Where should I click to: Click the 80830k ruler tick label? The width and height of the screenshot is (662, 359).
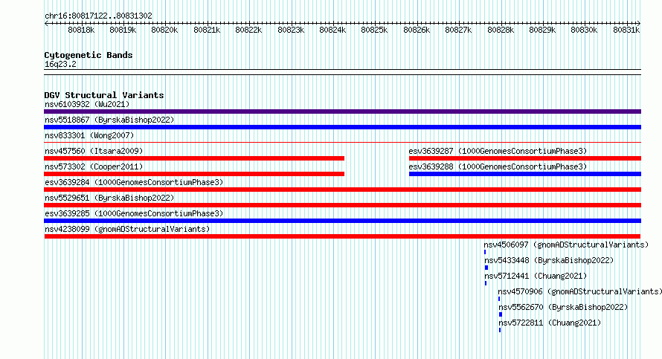[x=585, y=30]
